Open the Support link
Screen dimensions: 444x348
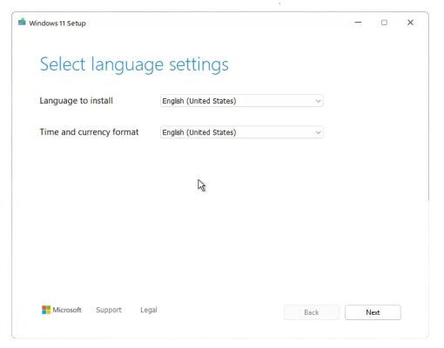109,310
